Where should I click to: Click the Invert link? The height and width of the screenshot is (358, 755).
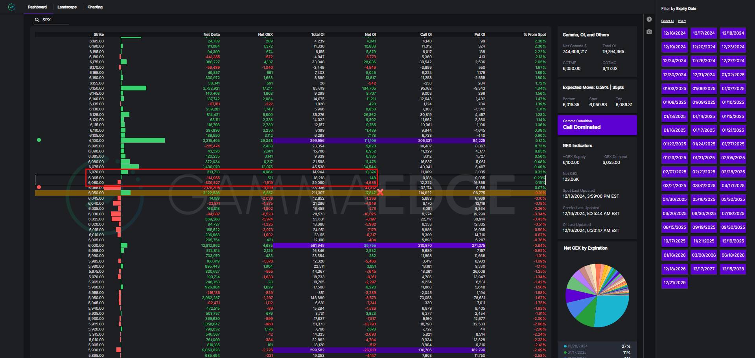coord(681,21)
